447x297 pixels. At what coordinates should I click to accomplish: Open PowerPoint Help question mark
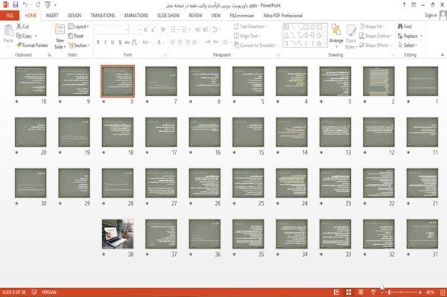click(x=404, y=5)
